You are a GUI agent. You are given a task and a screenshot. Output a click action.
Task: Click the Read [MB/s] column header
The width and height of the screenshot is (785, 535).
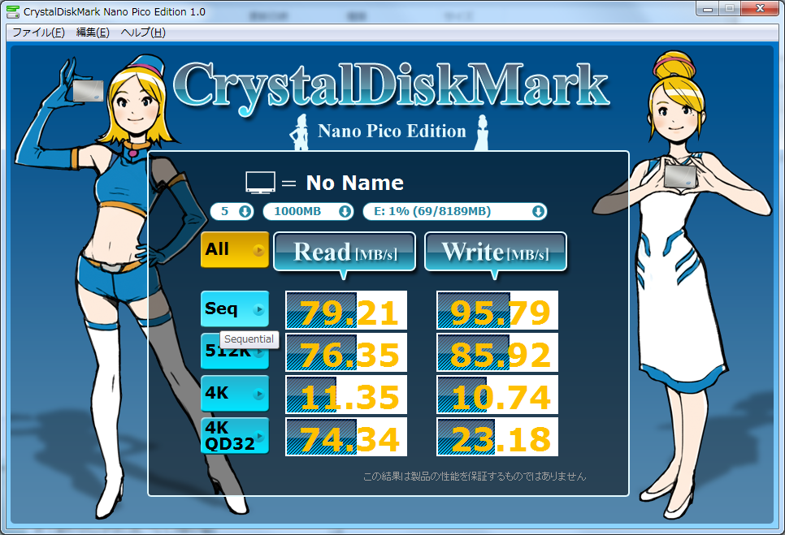point(345,252)
